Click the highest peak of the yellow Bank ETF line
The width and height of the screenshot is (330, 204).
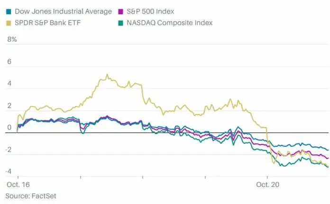tap(107, 74)
